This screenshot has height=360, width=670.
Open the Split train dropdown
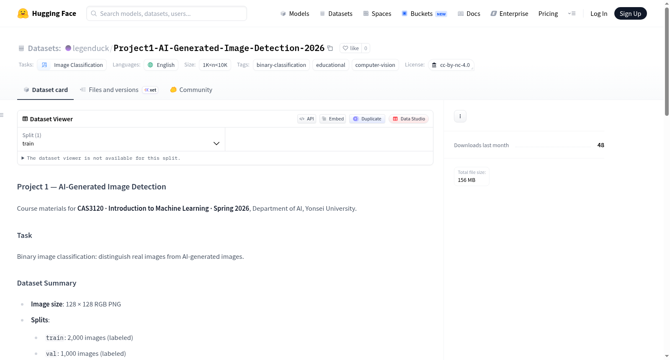(x=121, y=139)
